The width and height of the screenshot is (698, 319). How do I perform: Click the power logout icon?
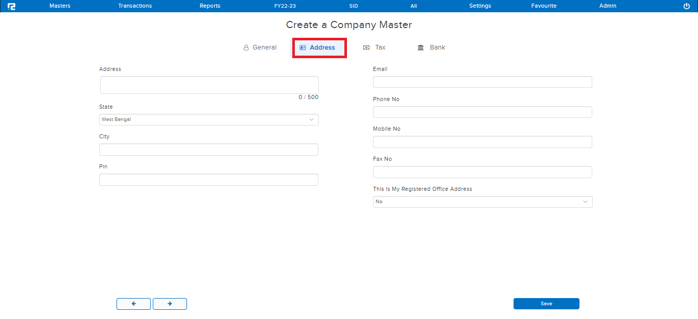point(686,6)
